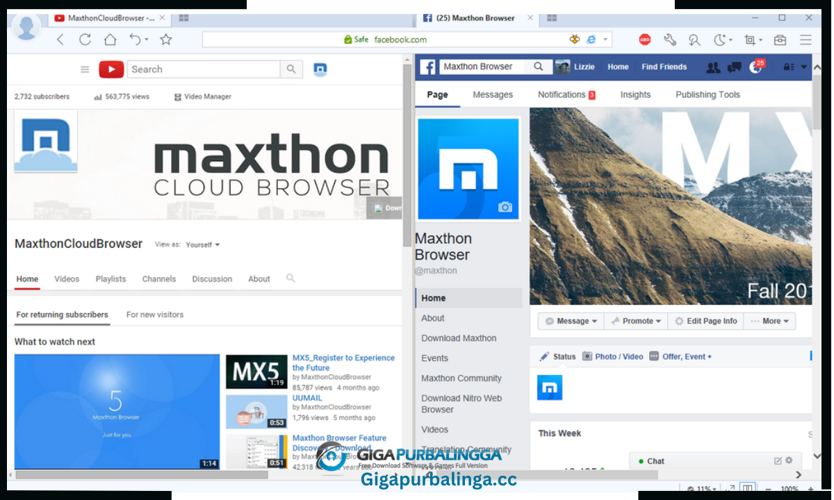Switch to the MaxthonCloudBrowser browser tab
This screenshot has width=834, height=500.
[x=108, y=18]
